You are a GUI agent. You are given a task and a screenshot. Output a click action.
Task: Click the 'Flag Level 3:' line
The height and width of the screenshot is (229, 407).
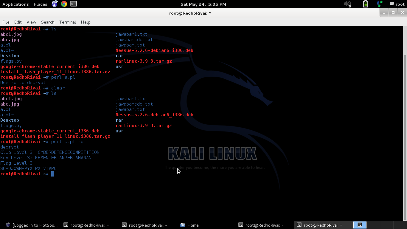18,163
